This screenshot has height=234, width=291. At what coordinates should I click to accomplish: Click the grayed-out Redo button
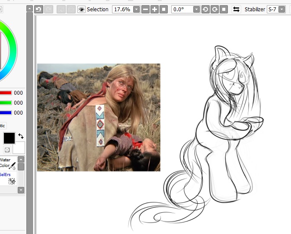(48, 9)
